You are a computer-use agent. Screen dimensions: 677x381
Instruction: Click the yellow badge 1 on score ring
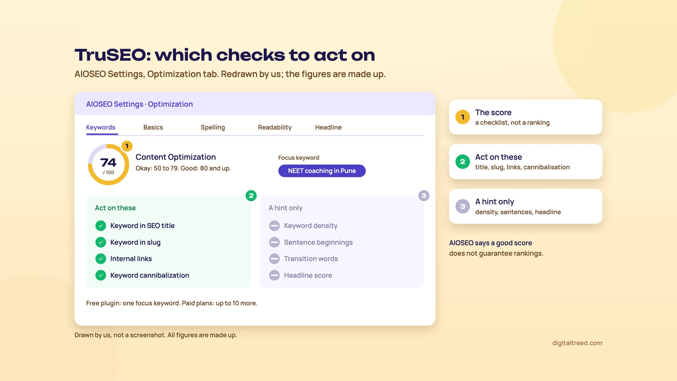pos(127,146)
